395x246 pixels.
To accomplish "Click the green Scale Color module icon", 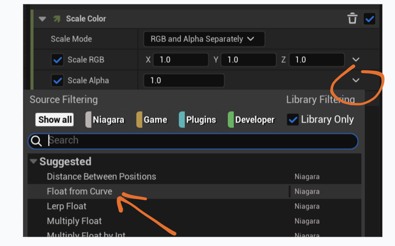I will click(57, 19).
